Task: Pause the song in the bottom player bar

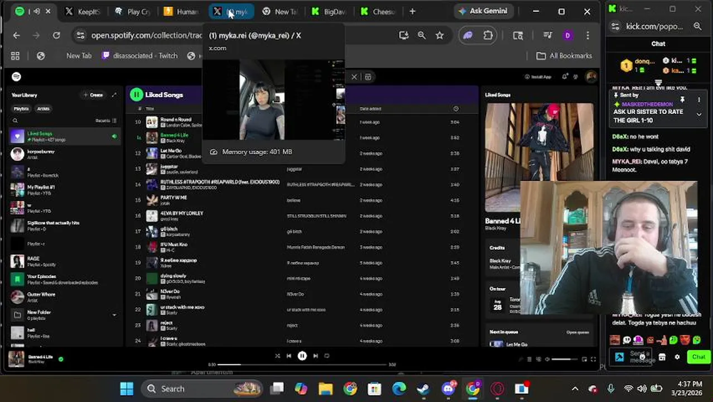Action: click(302, 356)
